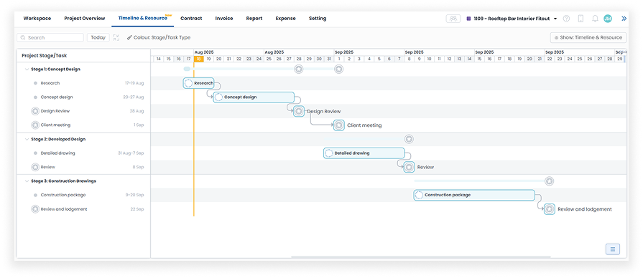Switch to the Project Overview tab
643x278 pixels.
pos(85,19)
